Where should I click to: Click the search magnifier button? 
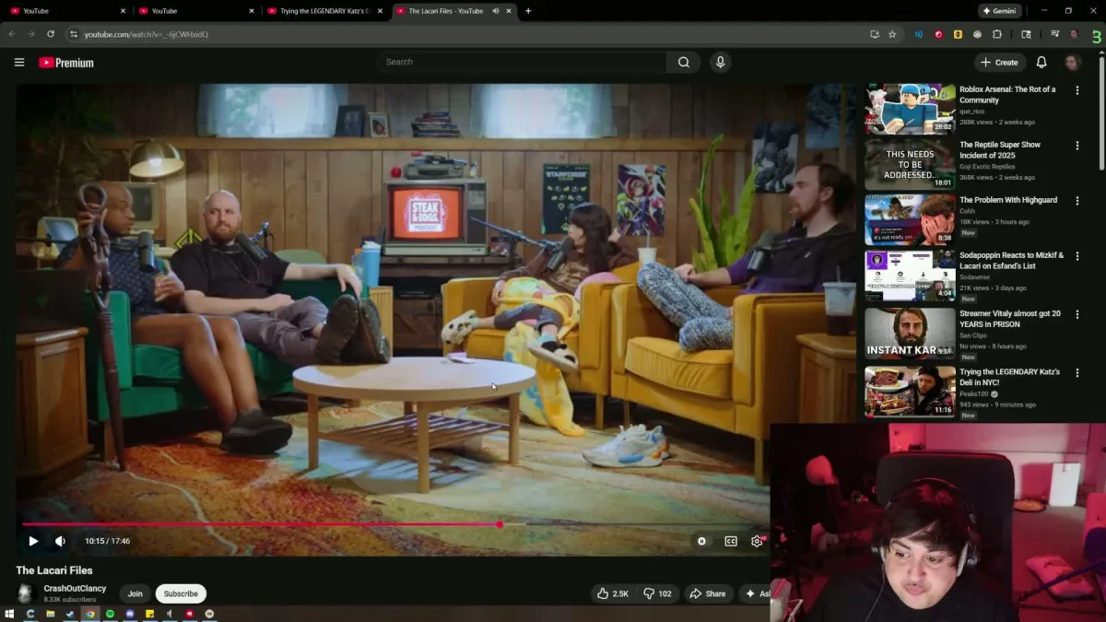[x=683, y=62]
